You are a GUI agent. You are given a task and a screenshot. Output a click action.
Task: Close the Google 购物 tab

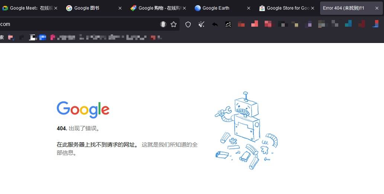(184, 8)
